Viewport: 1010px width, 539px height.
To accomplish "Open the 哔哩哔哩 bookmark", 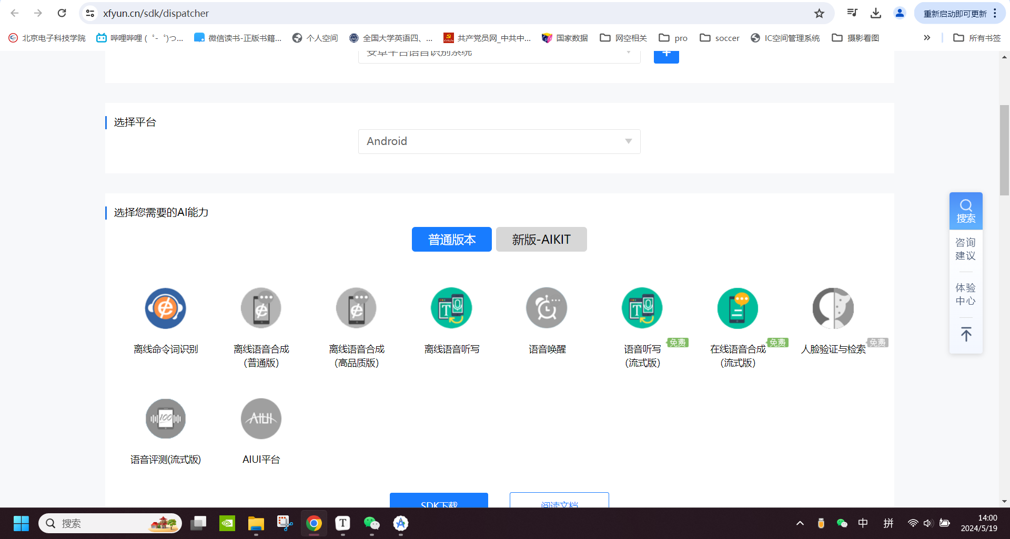I will [x=140, y=38].
